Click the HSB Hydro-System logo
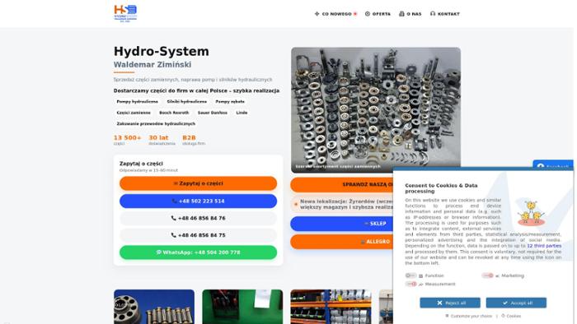The width and height of the screenshot is (577, 324). 125,14
